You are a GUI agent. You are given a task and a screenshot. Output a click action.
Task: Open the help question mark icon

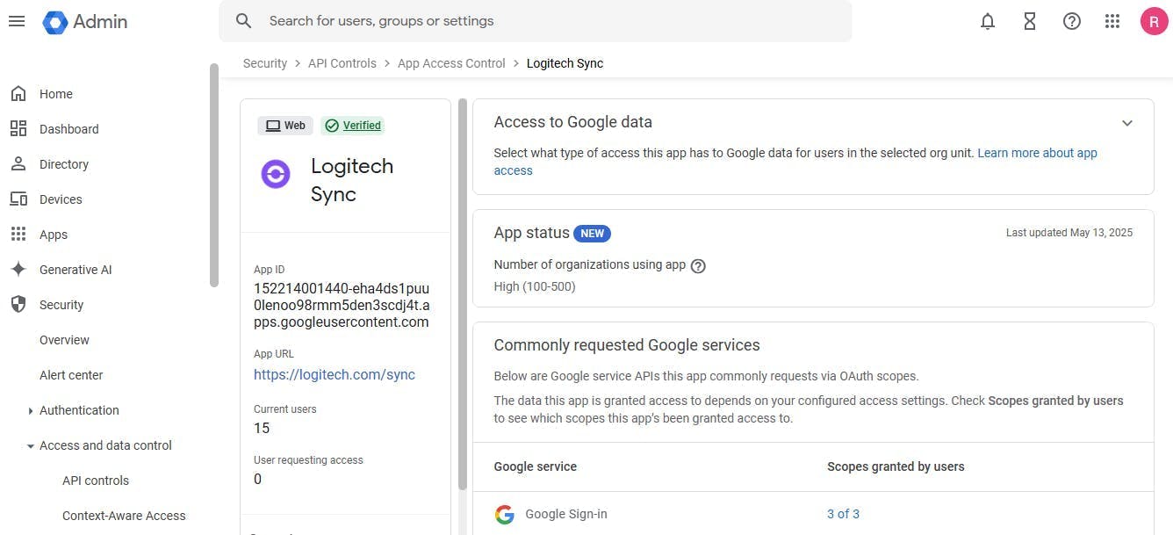tap(1072, 21)
